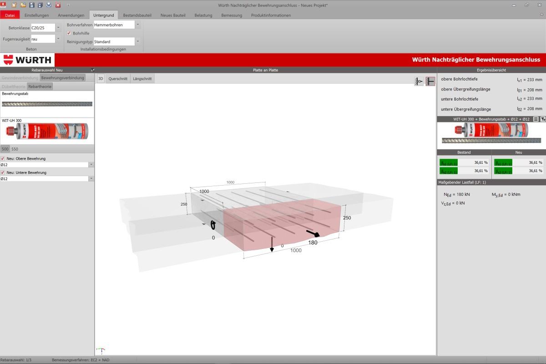Uncheck Neu: Untere Bewehrung
The image size is (546, 364).
3,172
